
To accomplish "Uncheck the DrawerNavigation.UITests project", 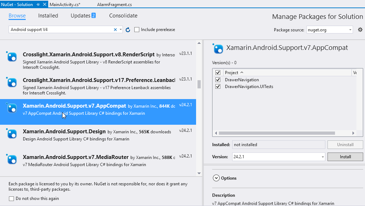I will point(218,87).
